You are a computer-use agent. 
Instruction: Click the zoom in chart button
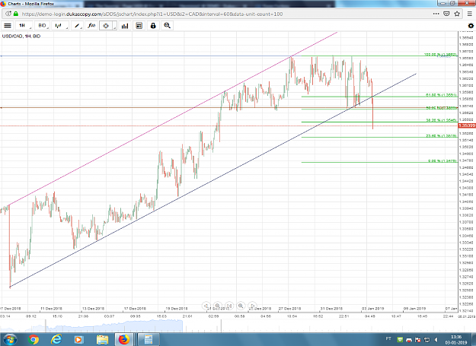(241, 306)
